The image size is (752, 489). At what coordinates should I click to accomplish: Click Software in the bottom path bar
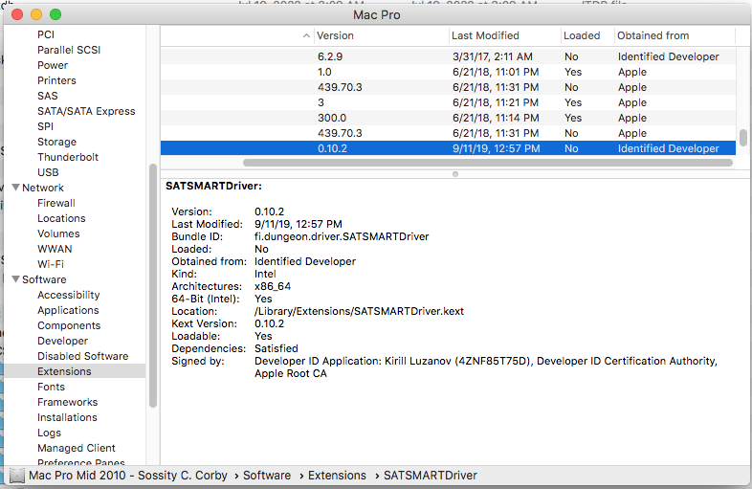pos(267,475)
